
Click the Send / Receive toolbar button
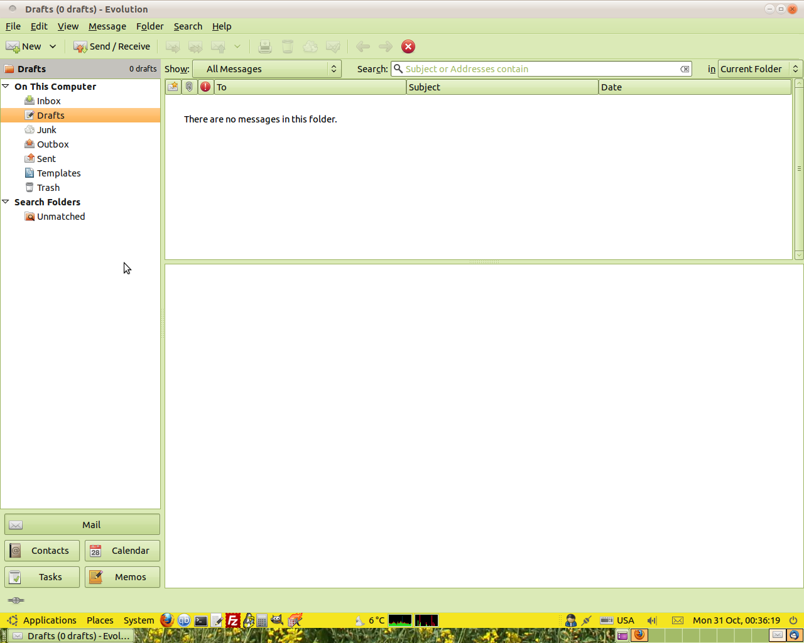click(x=112, y=46)
